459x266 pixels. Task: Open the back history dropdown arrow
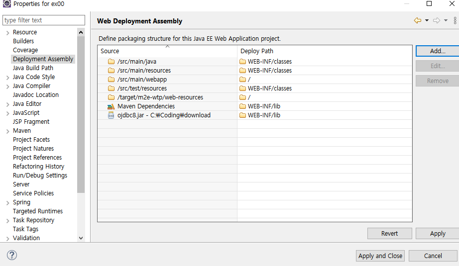point(427,20)
